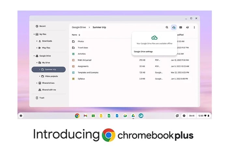Image resolution: width=228 pixels, height=152 pixels.
Task: Open the three-dot more options menu
Action: (194, 27)
